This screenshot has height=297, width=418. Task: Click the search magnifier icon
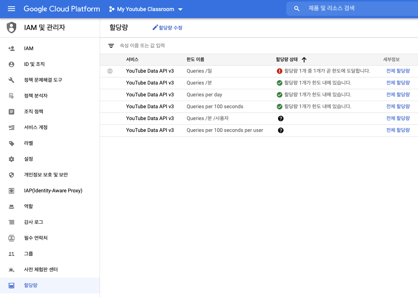coord(297,9)
